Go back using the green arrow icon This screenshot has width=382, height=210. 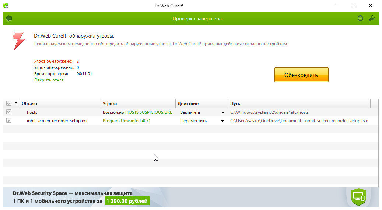tap(9, 18)
